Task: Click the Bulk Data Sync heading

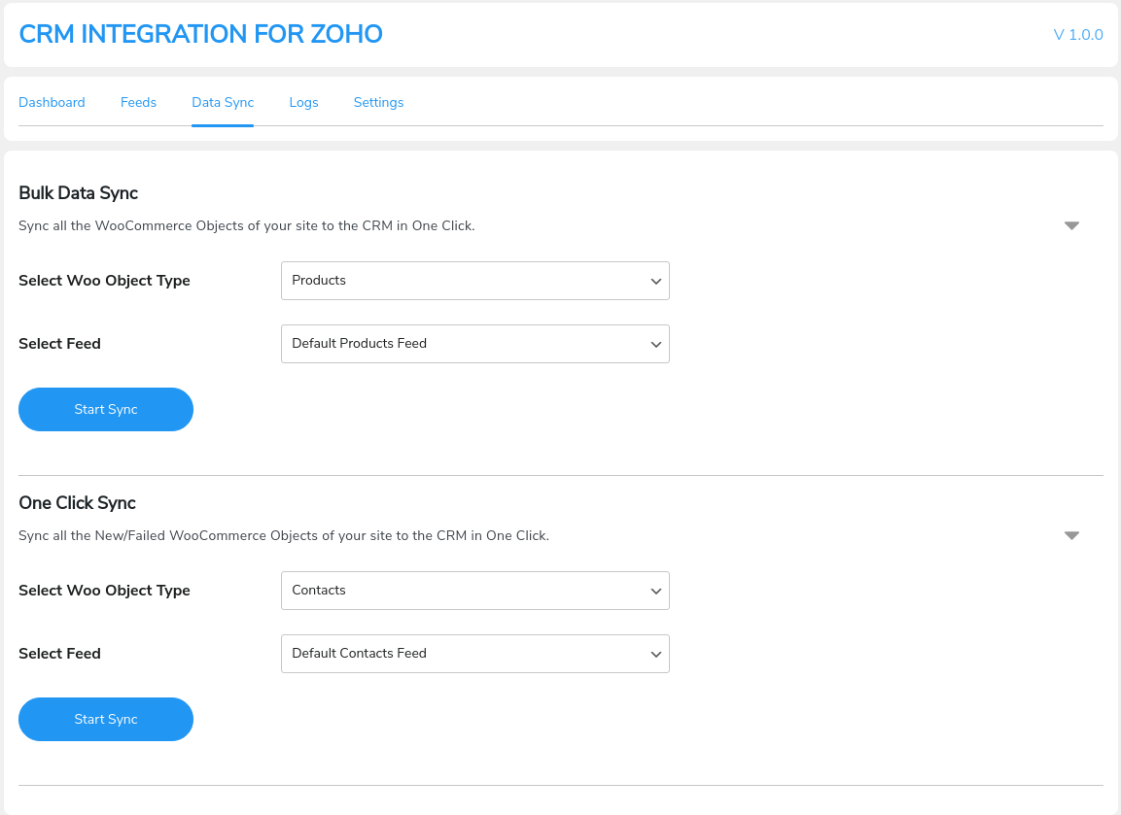Action: click(78, 193)
